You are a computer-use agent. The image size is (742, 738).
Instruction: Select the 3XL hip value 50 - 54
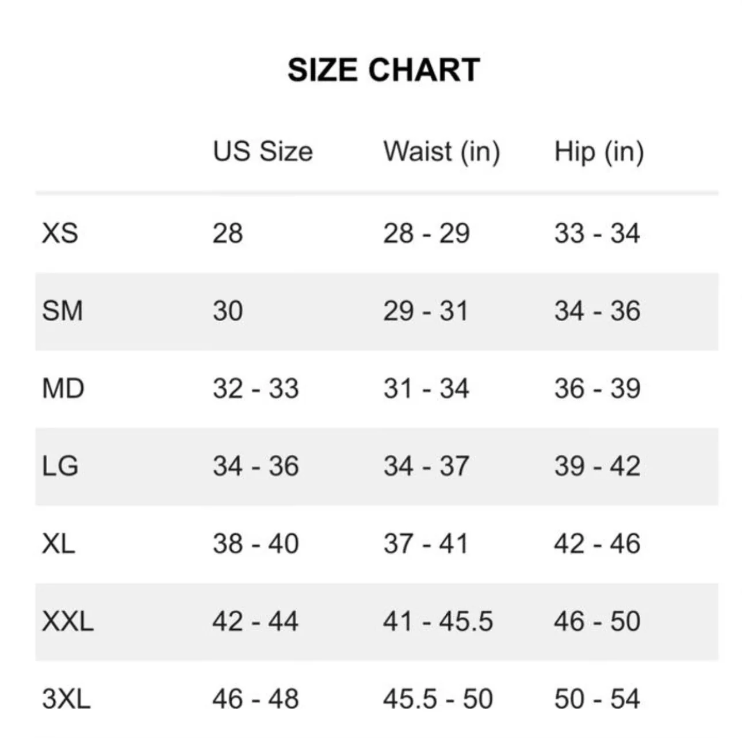[597, 699]
